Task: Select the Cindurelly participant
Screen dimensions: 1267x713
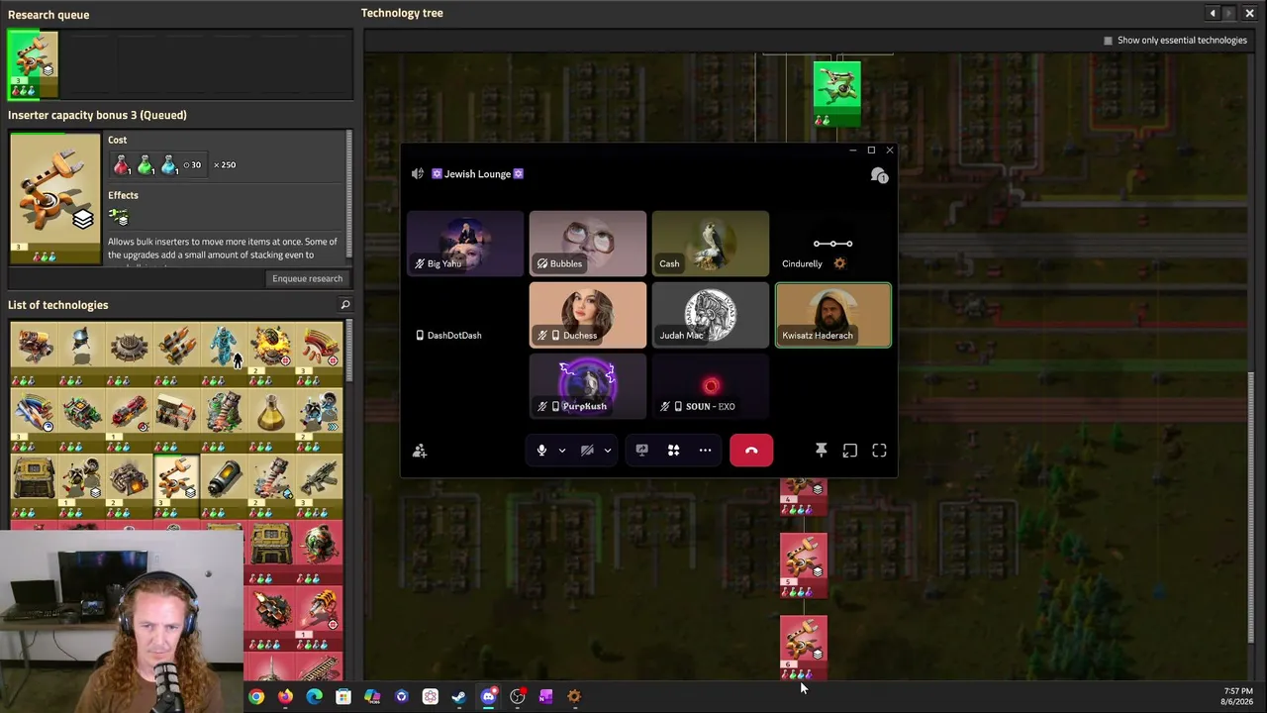Action: click(833, 244)
